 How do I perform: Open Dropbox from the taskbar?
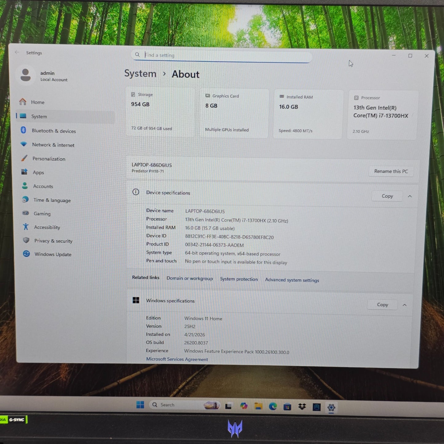point(302,407)
